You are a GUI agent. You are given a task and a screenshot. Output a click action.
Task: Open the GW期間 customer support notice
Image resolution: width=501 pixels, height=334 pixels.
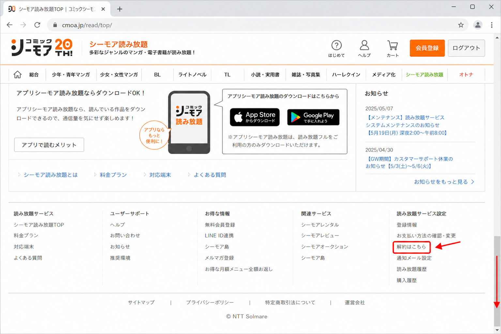coord(409,162)
